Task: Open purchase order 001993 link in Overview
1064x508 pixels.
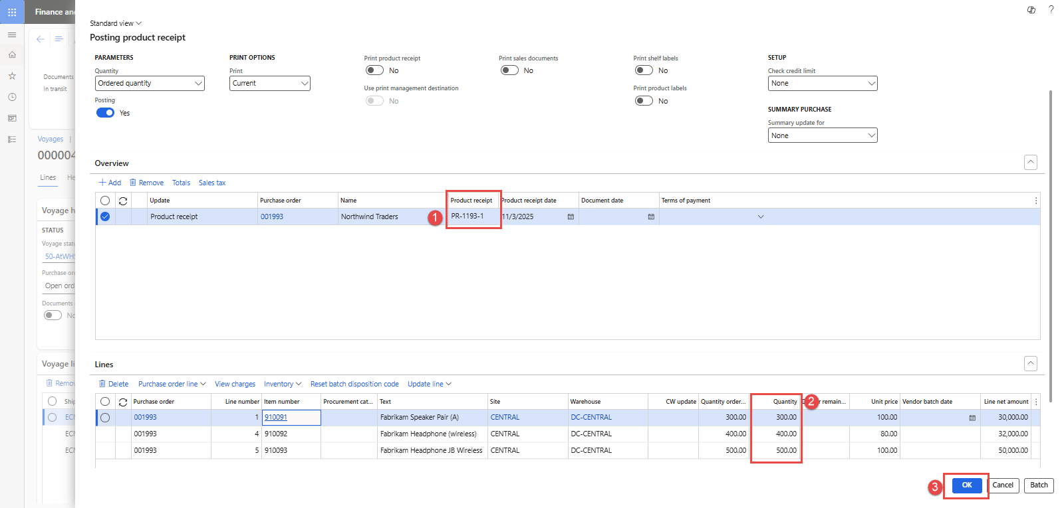Action: pyautogui.click(x=272, y=217)
